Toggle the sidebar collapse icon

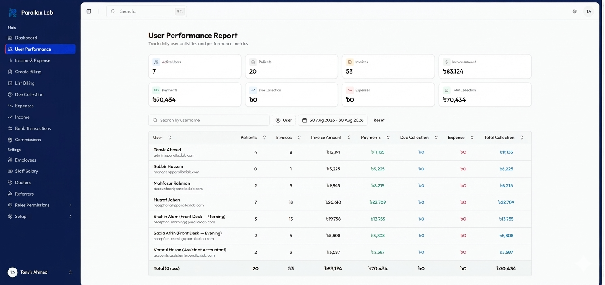coord(89,11)
